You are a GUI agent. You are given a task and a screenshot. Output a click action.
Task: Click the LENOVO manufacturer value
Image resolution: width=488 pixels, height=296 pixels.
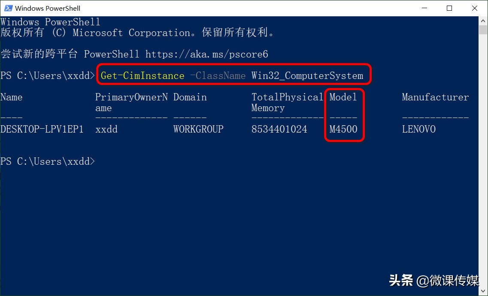pos(418,129)
